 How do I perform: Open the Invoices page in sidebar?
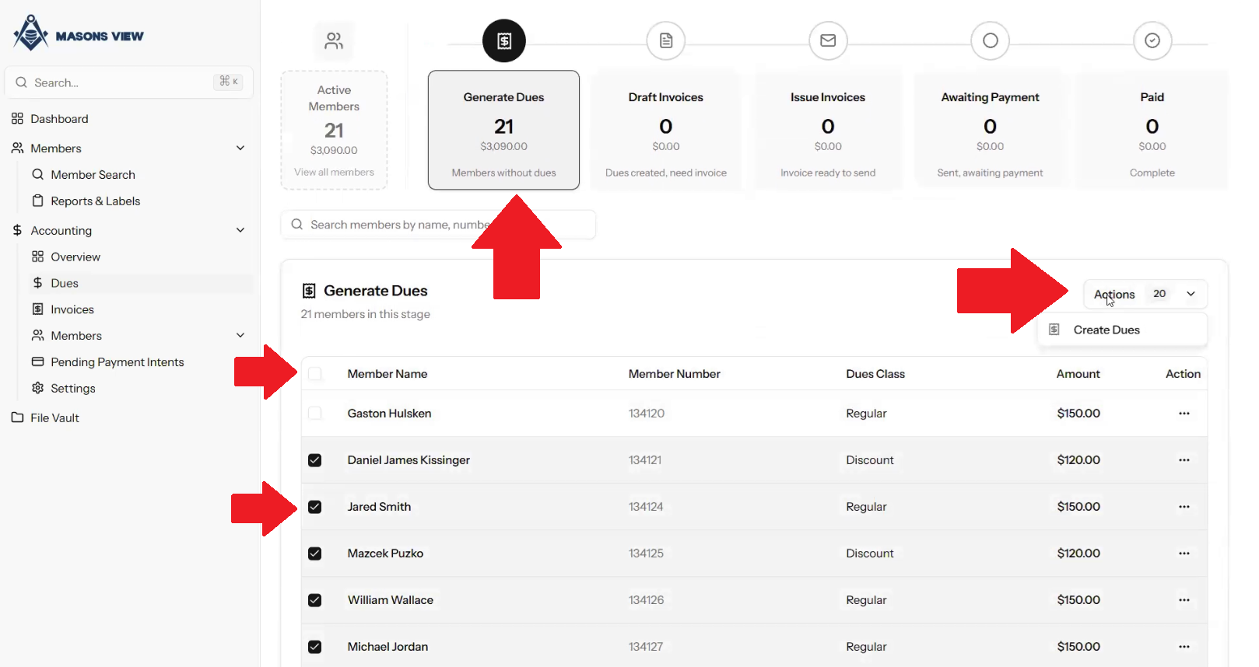(x=72, y=309)
